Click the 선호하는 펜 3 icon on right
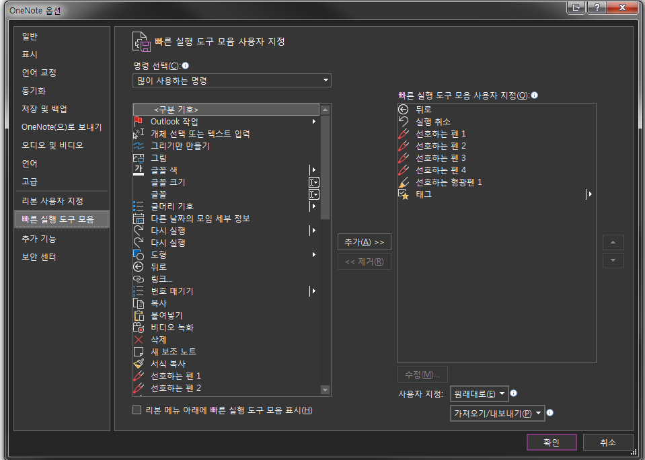 click(403, 158)
